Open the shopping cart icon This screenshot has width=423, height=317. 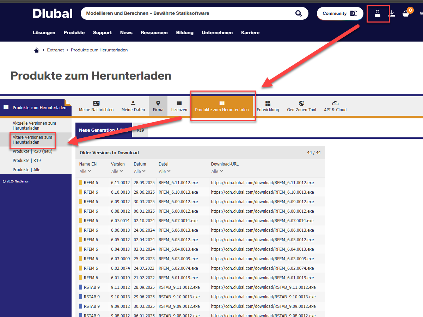[406, 14]
